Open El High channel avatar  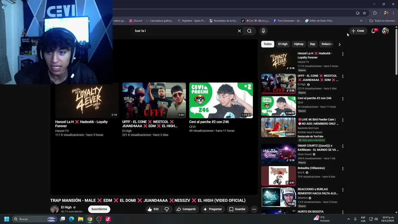click(54, 209)
